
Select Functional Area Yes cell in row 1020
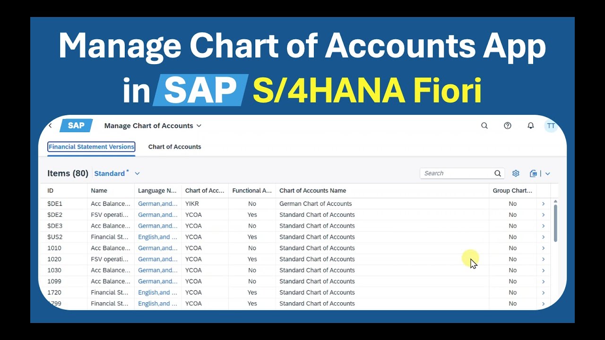(x=252, y=259)
